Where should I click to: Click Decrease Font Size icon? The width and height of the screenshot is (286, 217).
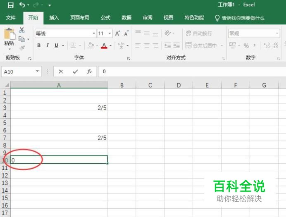point(126,33)
